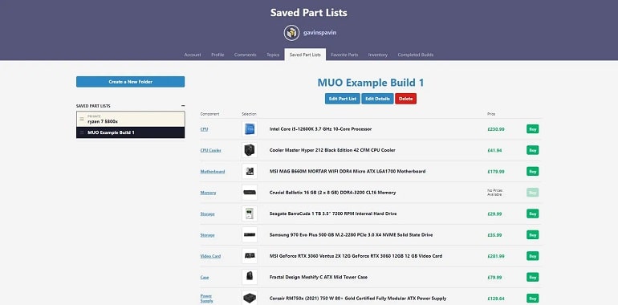Click the Fractal Design Meshify case image

(x=250, y=277)
